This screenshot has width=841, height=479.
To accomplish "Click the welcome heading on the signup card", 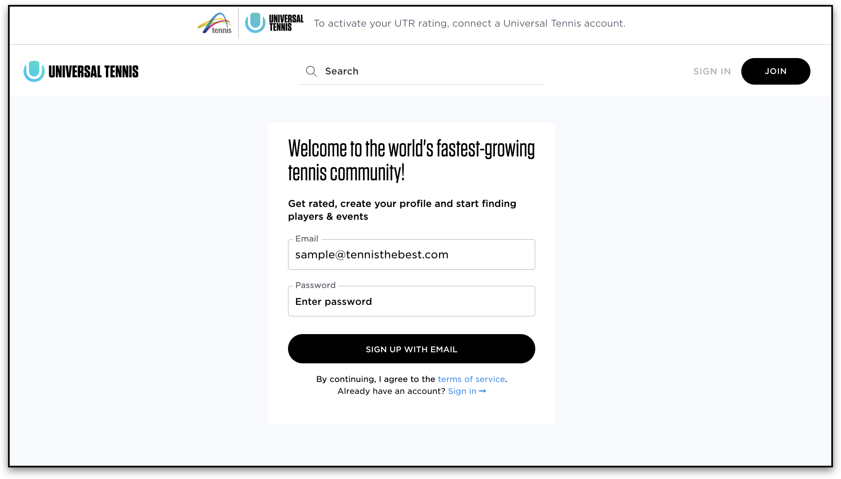I will click(411, 160).
